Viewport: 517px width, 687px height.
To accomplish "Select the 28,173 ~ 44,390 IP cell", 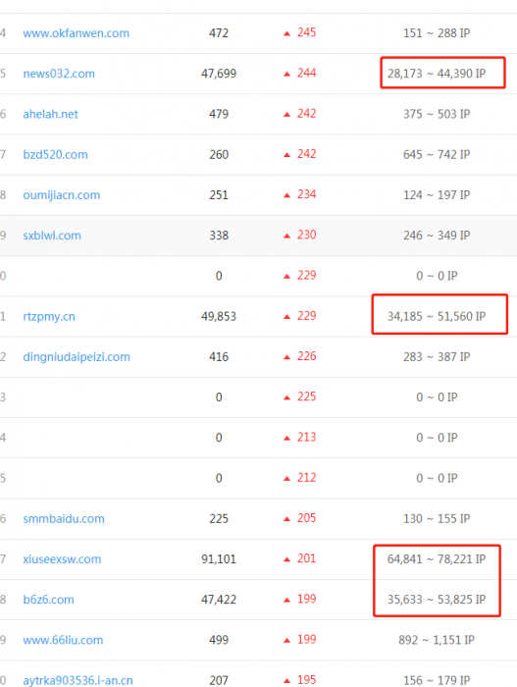I will click(x=437, y=74).
